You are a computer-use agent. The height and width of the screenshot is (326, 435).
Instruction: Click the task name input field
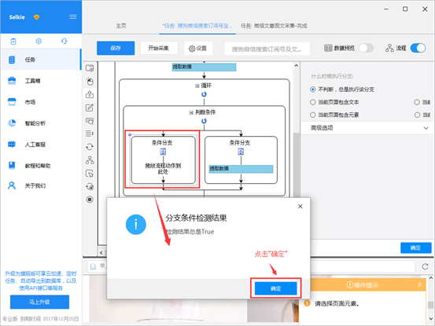tap(267, 49)
